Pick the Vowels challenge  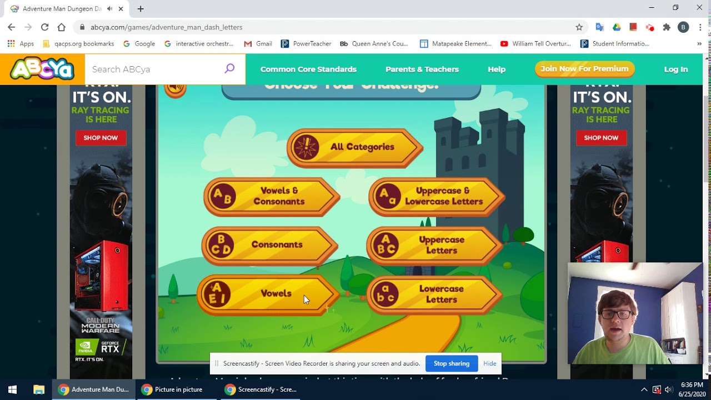[x=268, y=294]
